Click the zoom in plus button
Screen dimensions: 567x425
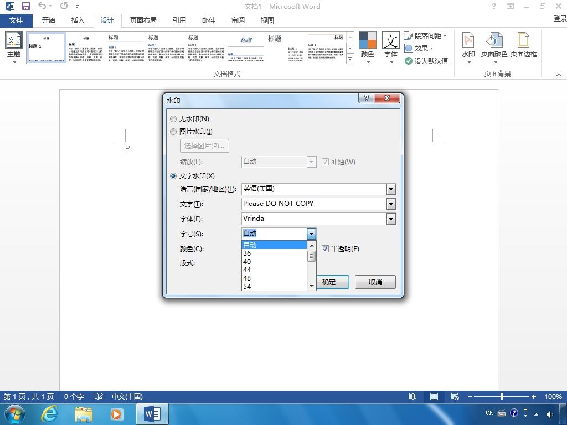tap(533, 397)
